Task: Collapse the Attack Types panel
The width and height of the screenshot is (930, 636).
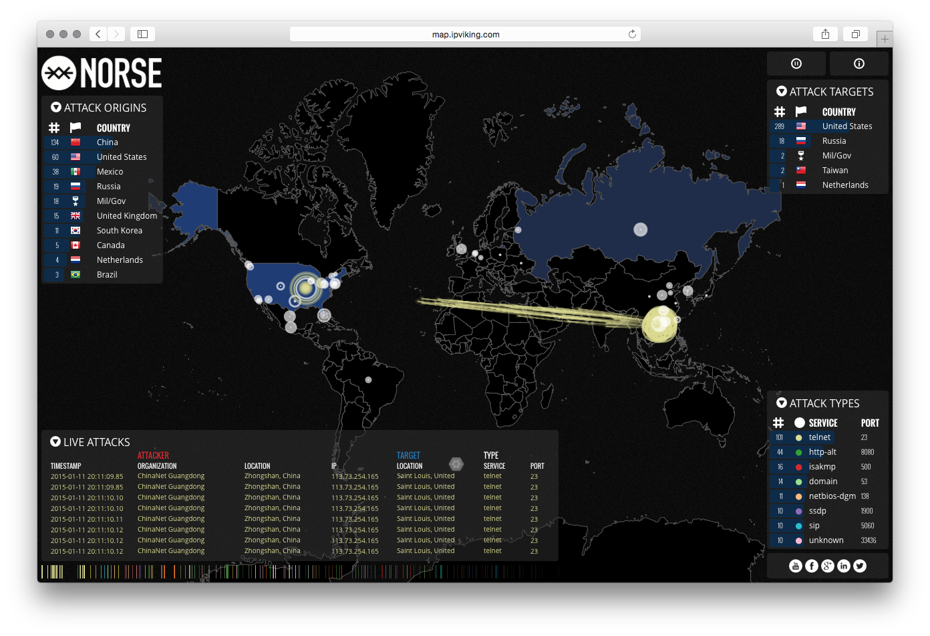Action: tap(781, 403)
